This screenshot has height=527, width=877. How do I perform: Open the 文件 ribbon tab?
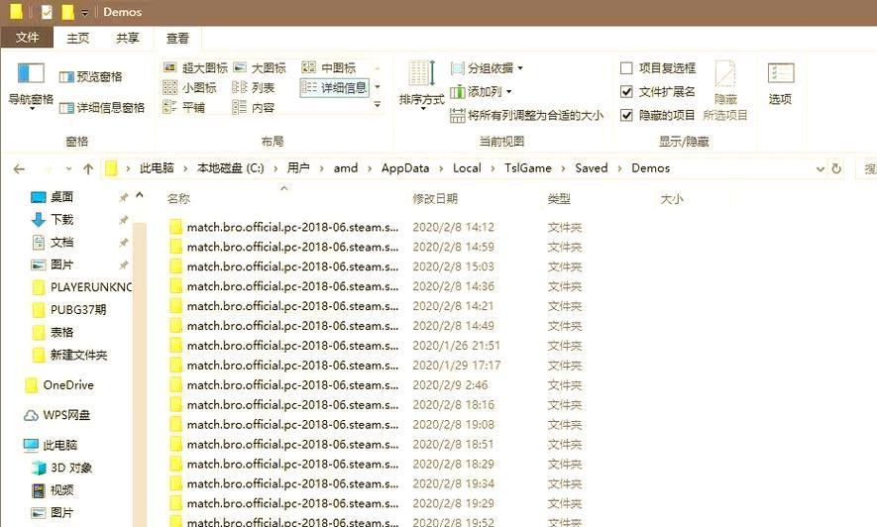coord(27,38)
